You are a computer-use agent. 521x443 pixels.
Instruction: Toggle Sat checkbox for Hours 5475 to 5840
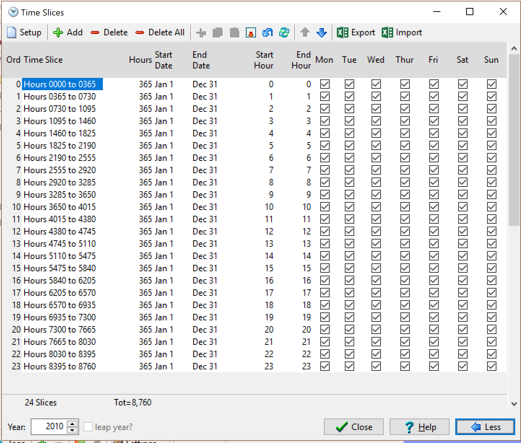(x=463, y=268)
